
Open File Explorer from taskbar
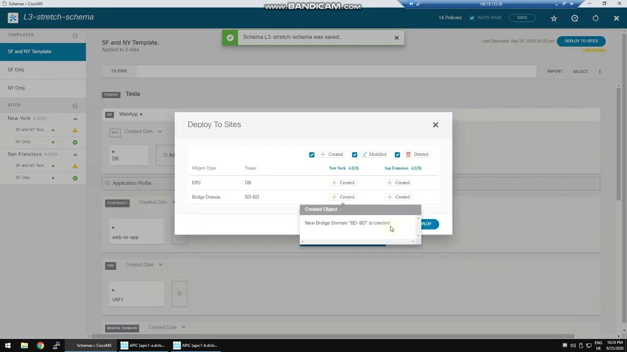click(24, 345)
